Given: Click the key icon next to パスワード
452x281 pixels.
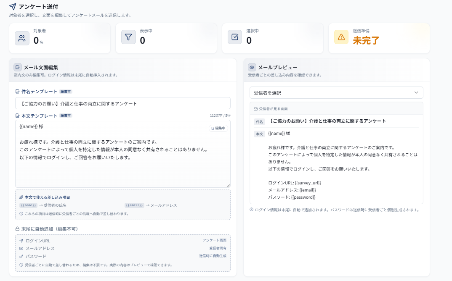Looking at the screenshot, I should click(21, 256).
